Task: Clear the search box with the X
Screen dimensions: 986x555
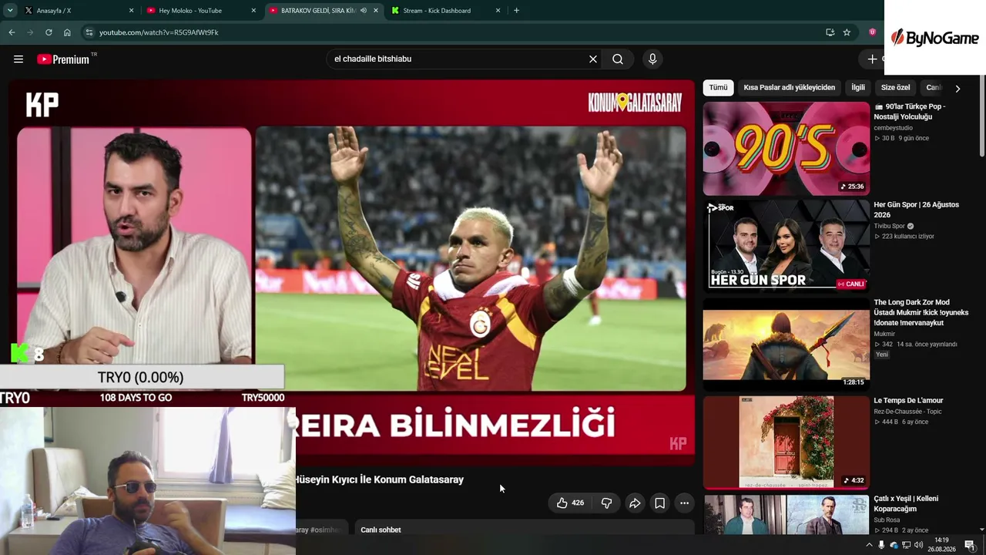Action: [593, 59]
